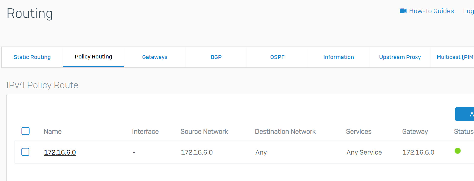The width and height of the screenshot is (474, 181).
Task: Open the Upstream Proxy tab
Action: [x=400, y=57]
